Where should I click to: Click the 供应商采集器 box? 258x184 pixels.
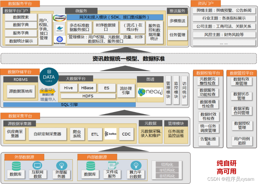[x=15, y=134]
